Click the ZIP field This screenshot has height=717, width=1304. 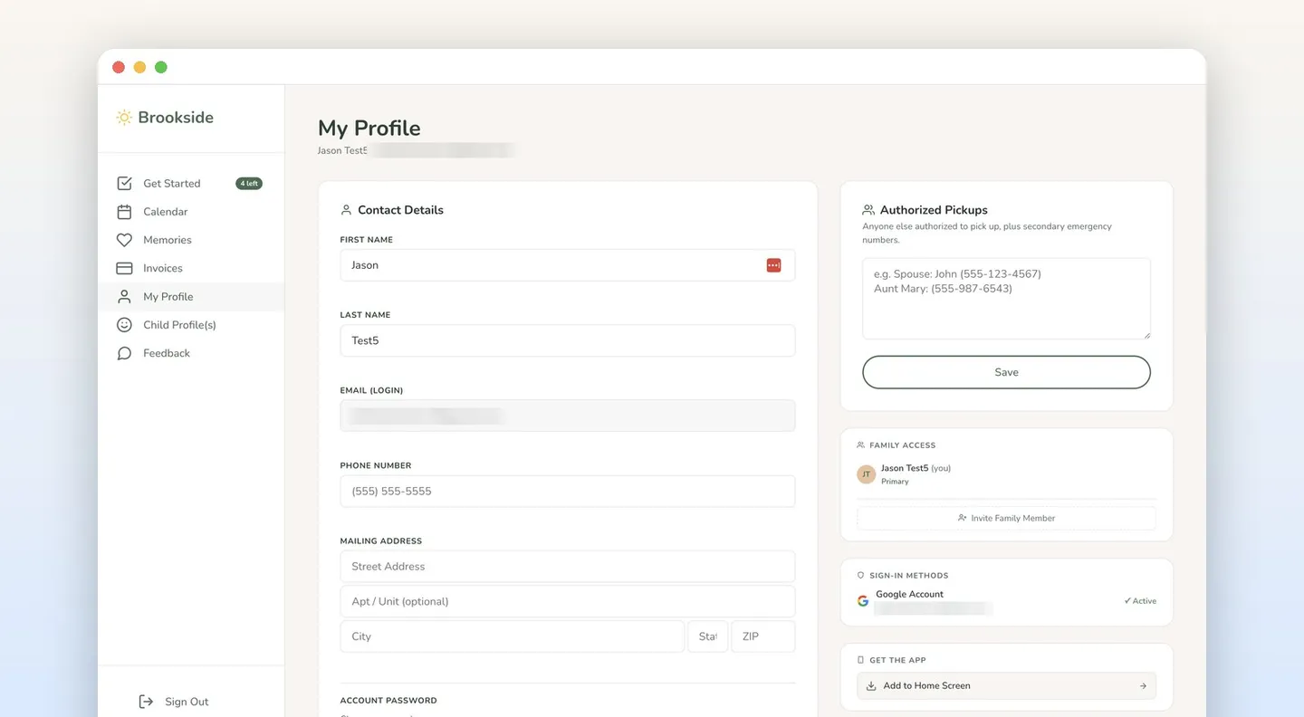[763, 636]
